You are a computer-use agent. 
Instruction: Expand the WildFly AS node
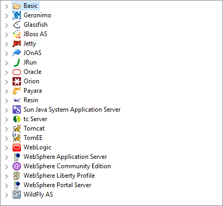point(7,195)
